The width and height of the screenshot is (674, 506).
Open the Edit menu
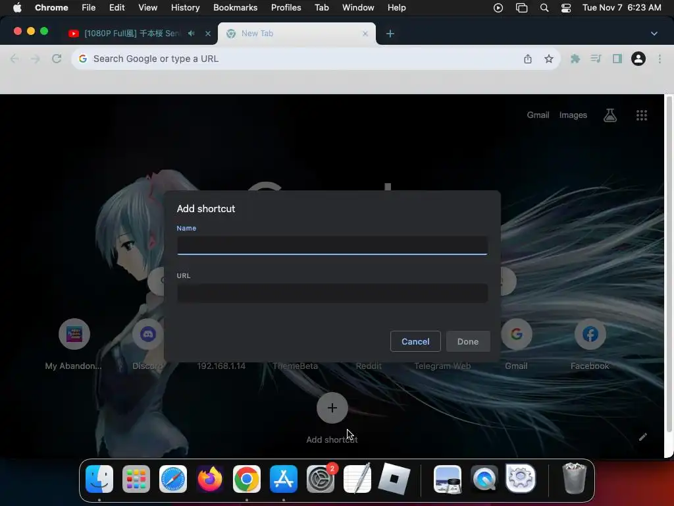pos(117,7)
